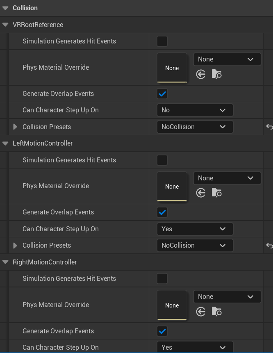Expand VRRootReference Collision Presets details

15,127
